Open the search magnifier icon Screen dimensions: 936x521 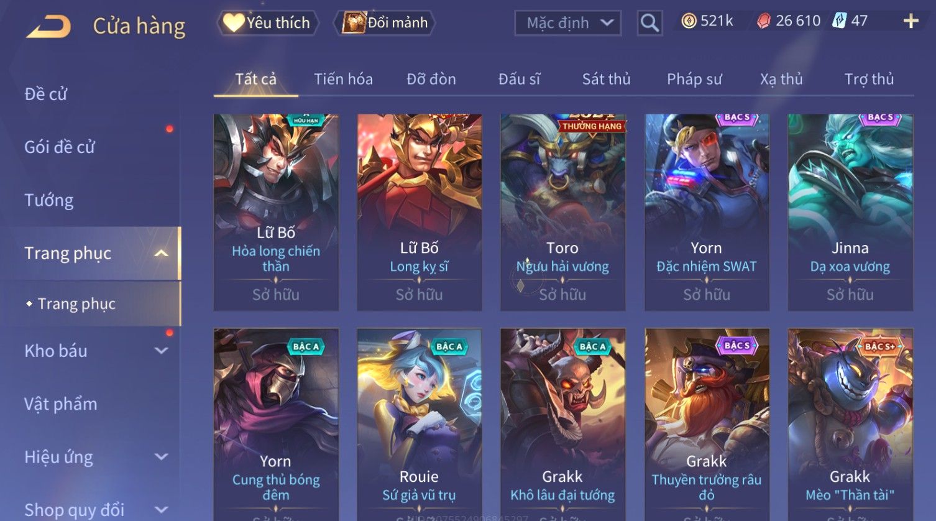coord(649,23)
